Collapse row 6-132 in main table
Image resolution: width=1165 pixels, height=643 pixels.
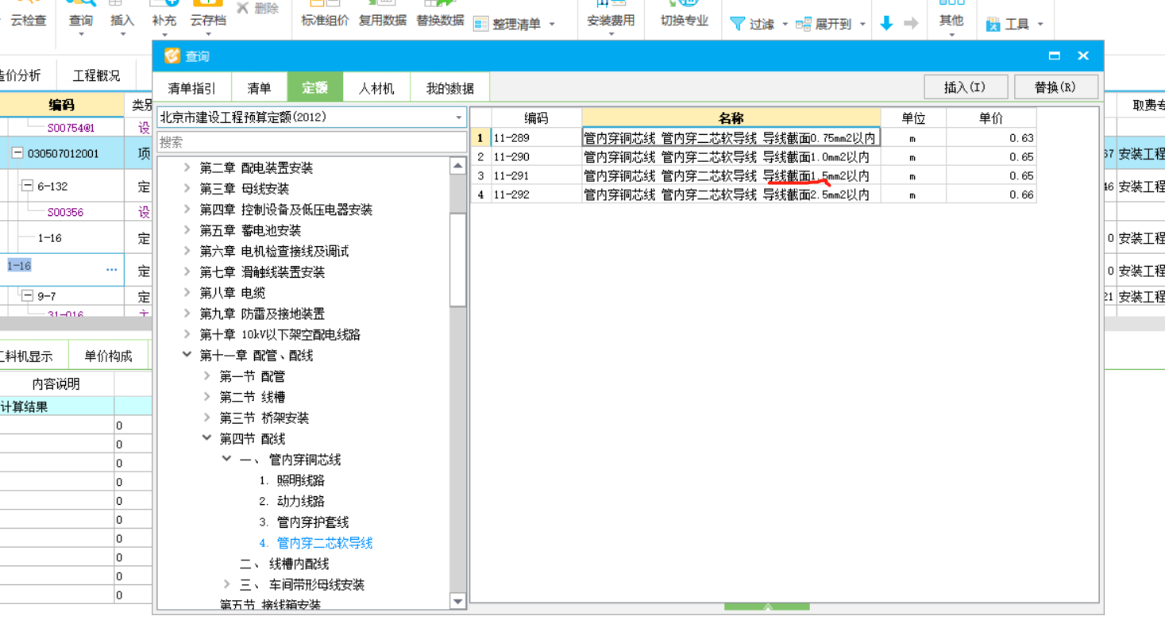[x=27, y=186]
